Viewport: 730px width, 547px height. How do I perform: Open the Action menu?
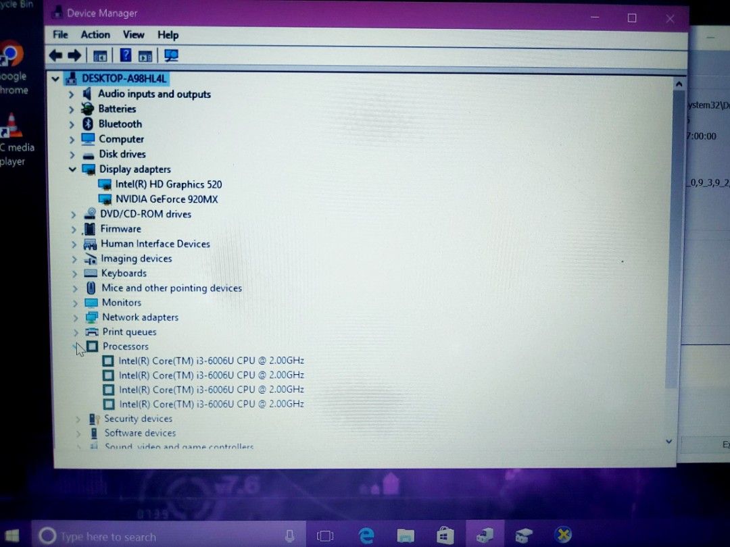coord(95,34)
